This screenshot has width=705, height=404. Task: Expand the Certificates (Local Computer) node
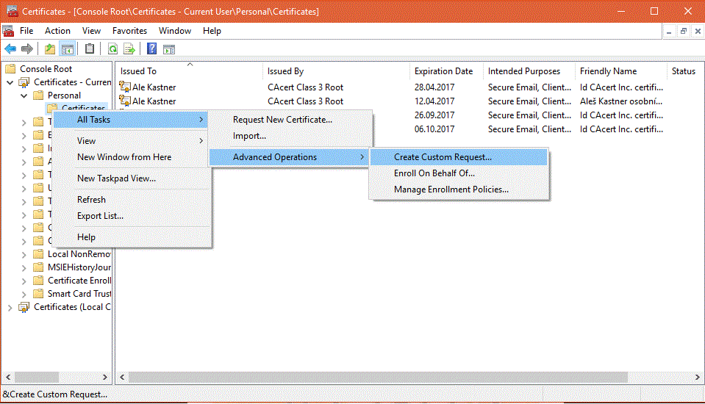(10, 307)
